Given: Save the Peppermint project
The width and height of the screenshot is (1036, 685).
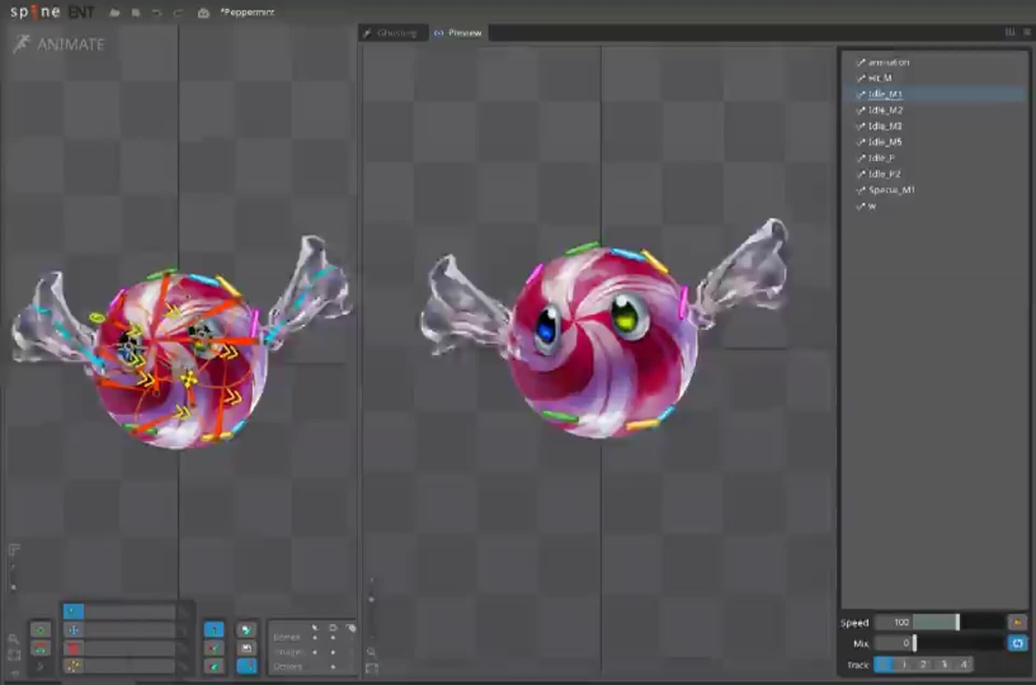Looking at the screenshot, I should pos(135,12).
